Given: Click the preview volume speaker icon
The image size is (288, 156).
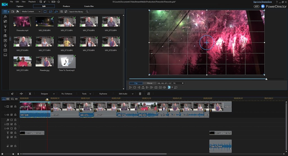Looking at the screenshot, I should coord(164,88).
